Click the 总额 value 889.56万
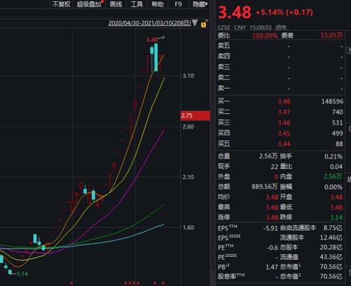Screen dimensions: 351x286 264,187
